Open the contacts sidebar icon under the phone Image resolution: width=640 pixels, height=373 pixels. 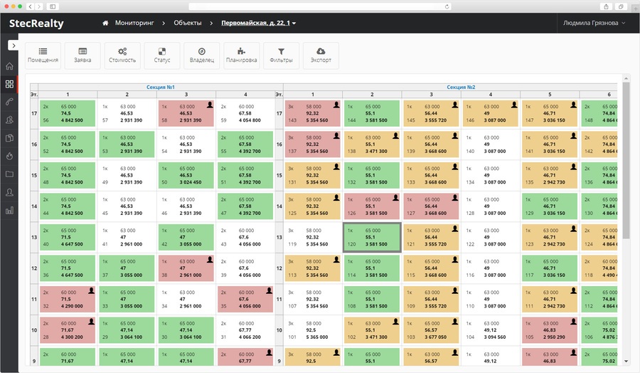click(9, 120)
